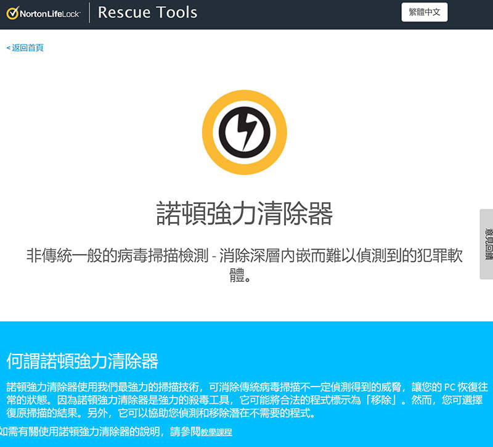Click the 諾頓強力清除器 main heading
The height and width of the screenshot is (447, 493).
coord(245,213)
